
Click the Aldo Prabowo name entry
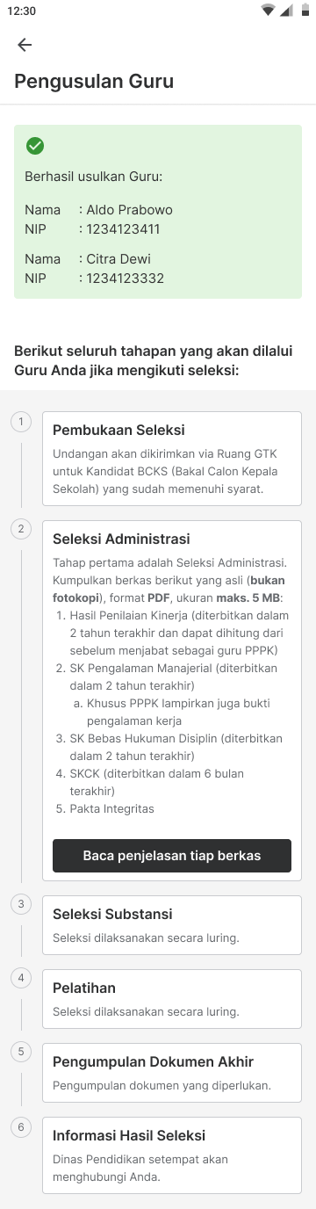point(130,210)
